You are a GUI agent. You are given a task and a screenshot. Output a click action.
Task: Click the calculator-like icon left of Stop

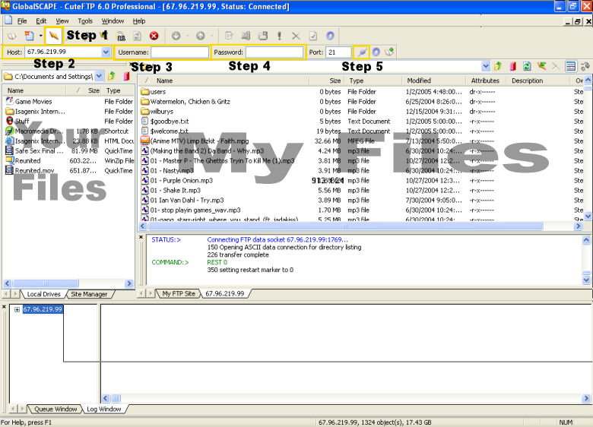[121, 36]
